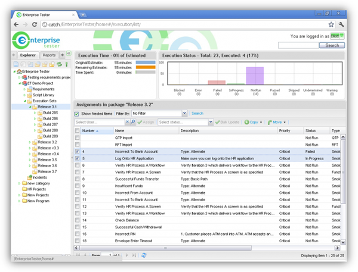Click the browser forward arrow
Screen dimensions: 358x272
point(25,24)
